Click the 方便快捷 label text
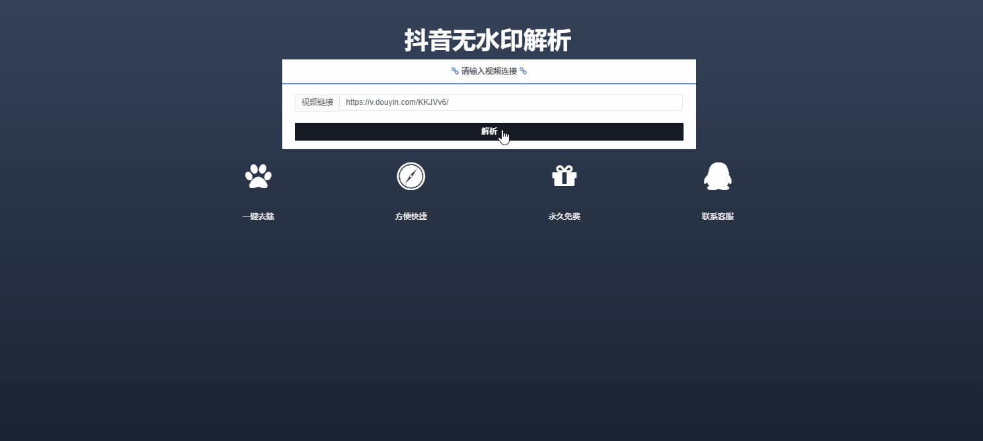The image size is (983, 441). pyautogui.click(x=411, y=216)
